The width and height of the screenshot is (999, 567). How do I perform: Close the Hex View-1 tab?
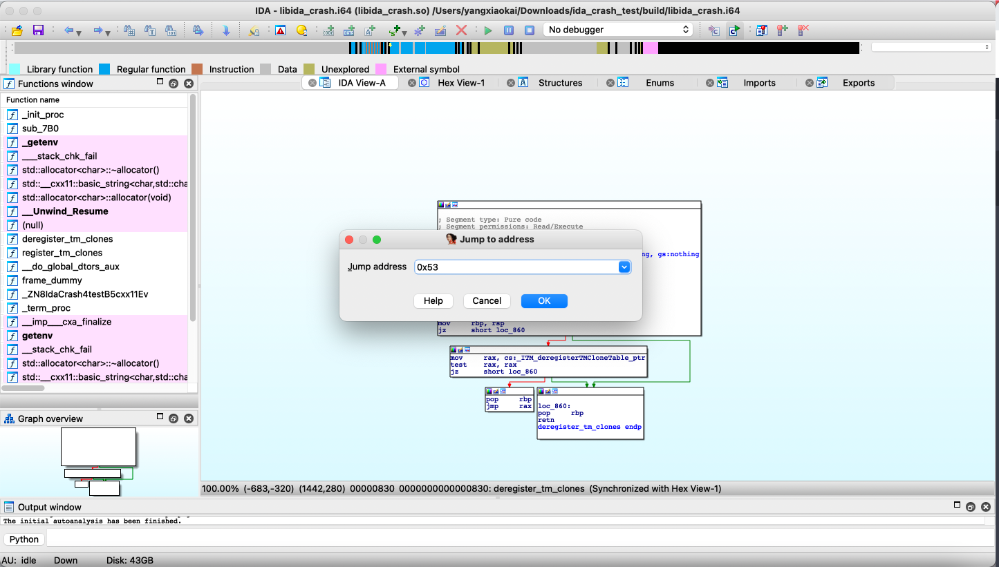[x=412, y=83]
